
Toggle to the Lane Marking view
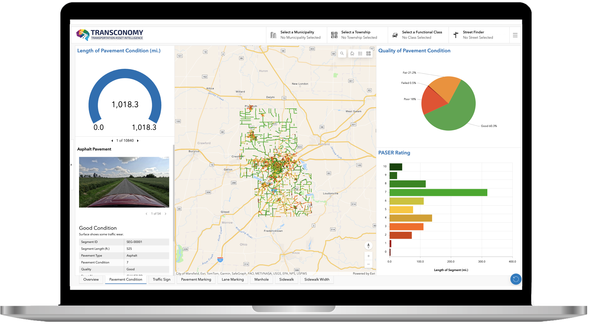click(x=233, y=279)
